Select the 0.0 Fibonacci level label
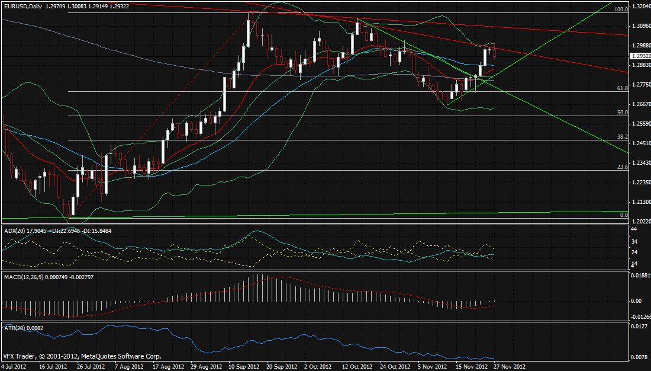This screenshot has width=651, height=371. click(623, 215)
